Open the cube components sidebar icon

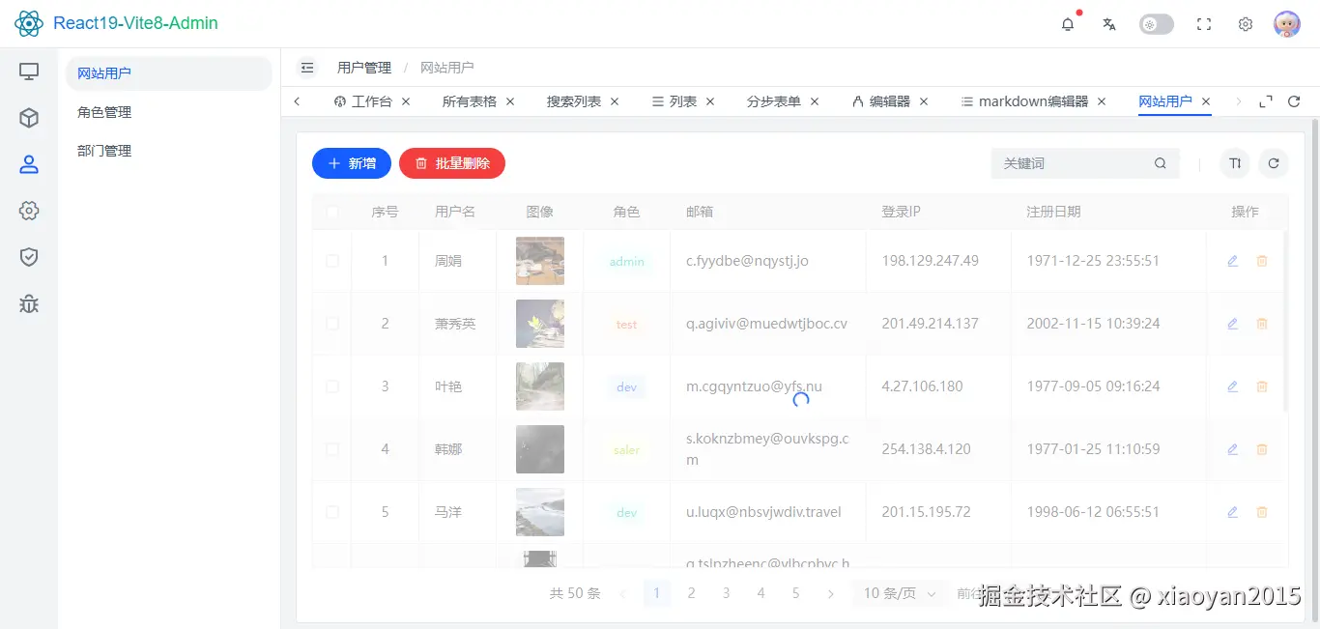[29, 118]
